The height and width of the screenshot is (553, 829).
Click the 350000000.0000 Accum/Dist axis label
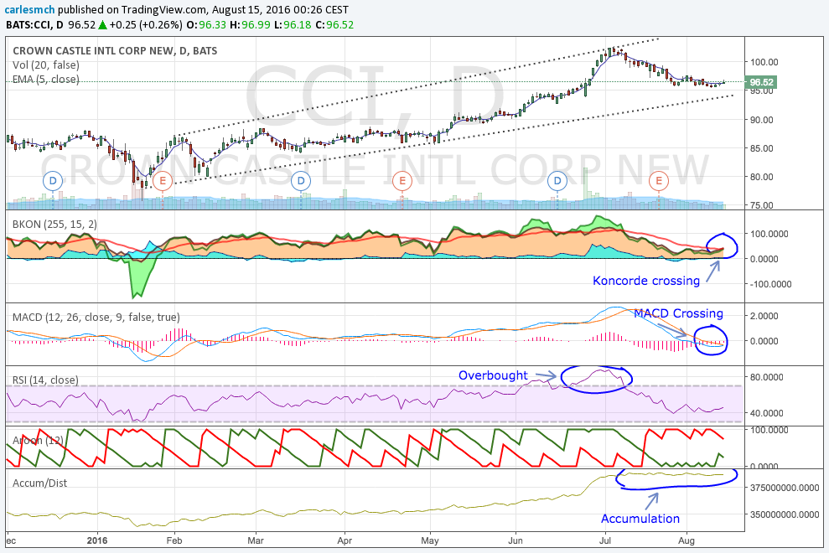[x=785, y=514]
